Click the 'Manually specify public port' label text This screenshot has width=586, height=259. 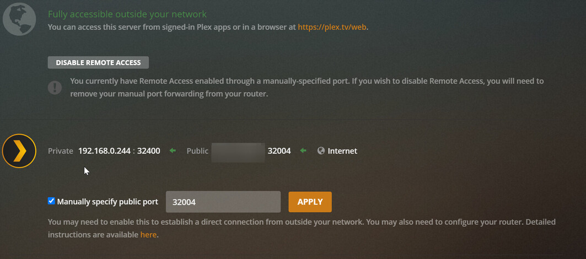(x=107, y=202)
